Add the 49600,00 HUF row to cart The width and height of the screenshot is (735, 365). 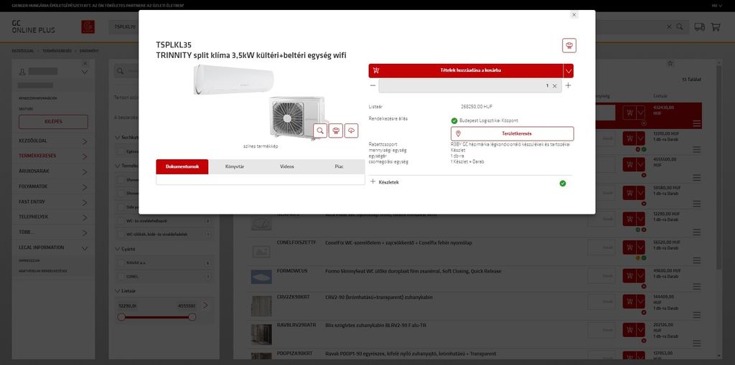[629, 275]
